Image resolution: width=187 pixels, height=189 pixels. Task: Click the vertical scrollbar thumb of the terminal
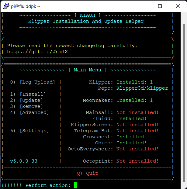coord(184,103)
